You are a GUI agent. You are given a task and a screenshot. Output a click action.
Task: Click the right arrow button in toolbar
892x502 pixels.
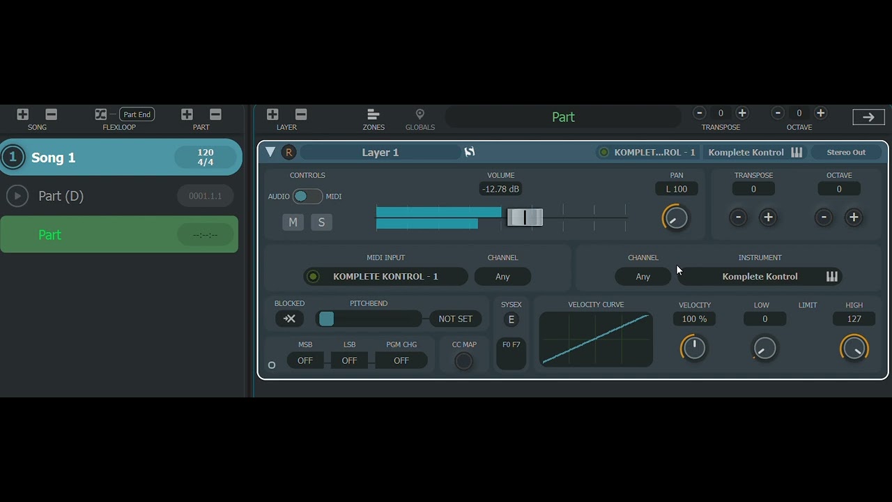[x=868, y=117]
